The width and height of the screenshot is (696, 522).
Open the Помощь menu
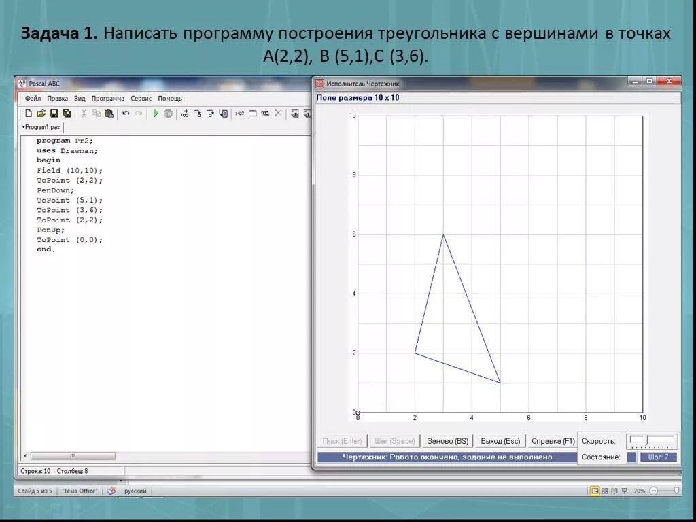(170, 99)
